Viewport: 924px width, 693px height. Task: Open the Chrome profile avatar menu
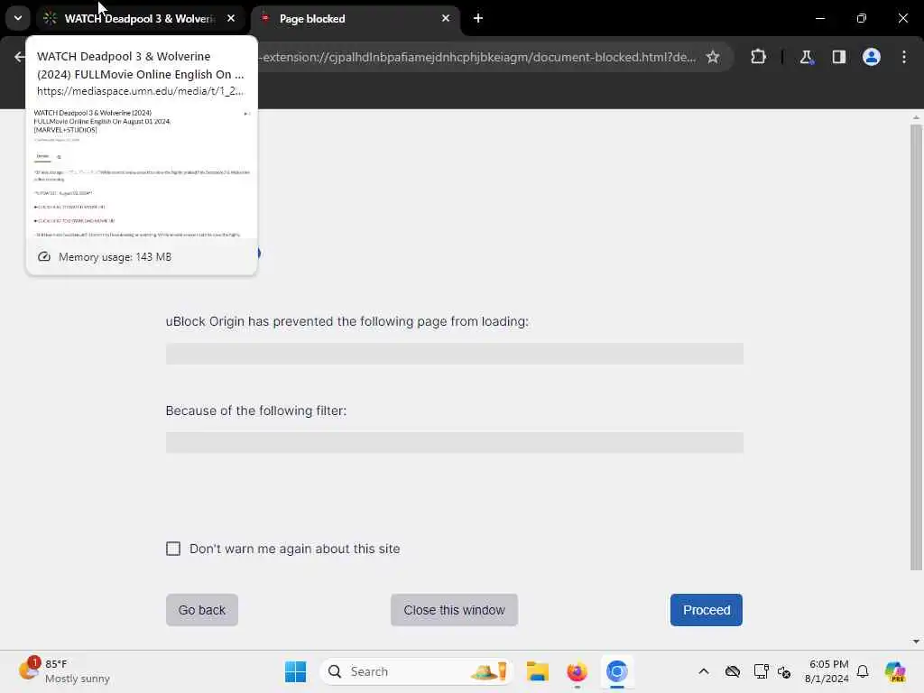click(871, 57)
